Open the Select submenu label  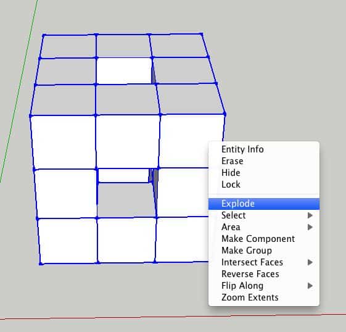(234, 215)
